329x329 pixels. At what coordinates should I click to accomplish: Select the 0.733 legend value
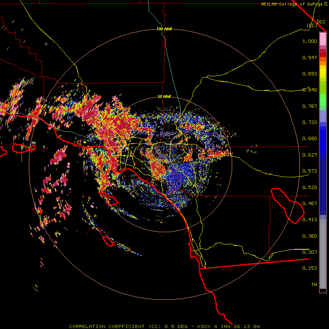[310, 122]
